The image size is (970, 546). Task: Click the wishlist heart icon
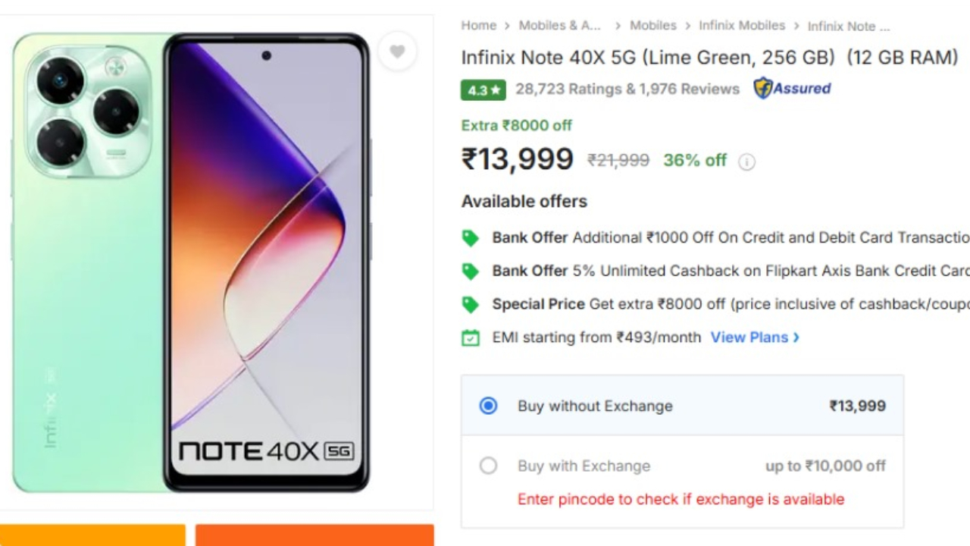click(x=397, y=52)
